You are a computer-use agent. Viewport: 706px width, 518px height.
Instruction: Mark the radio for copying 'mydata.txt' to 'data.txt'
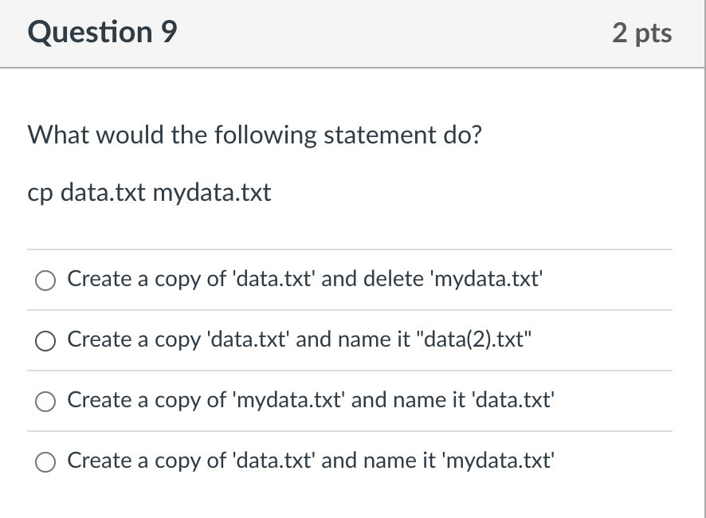click(x=45, y=402)
